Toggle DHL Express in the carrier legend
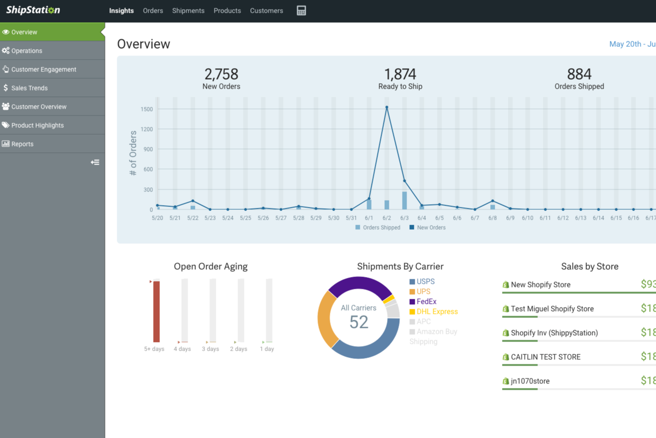656x438 pixels. click(433, 312)
